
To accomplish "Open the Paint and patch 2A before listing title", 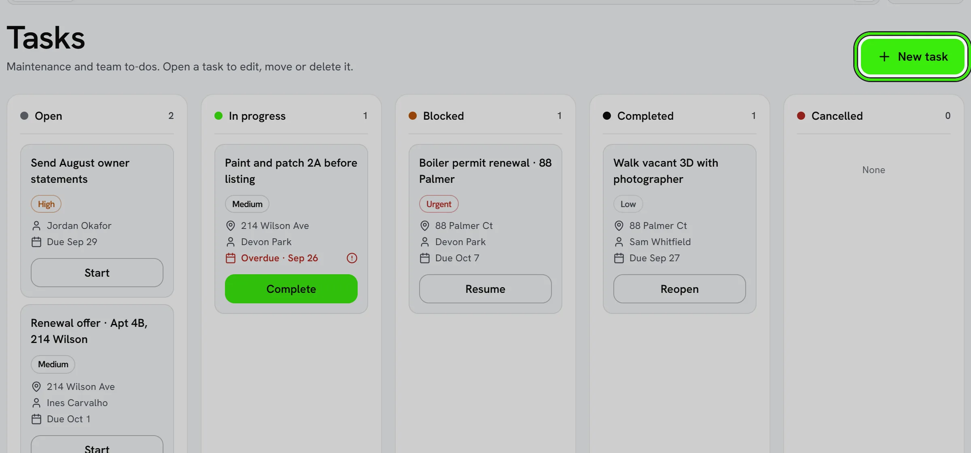I will click(x=291, y=171).
